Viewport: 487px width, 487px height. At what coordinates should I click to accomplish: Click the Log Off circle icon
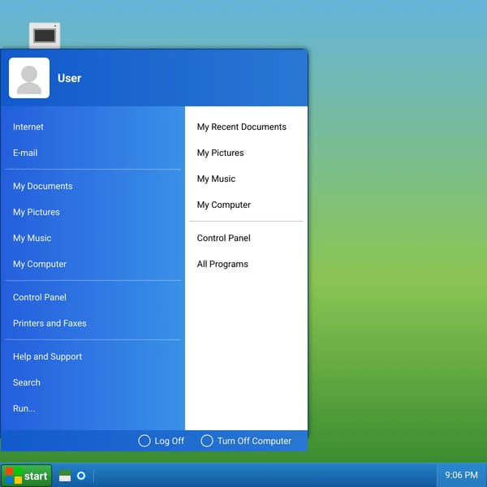(144, 441)
